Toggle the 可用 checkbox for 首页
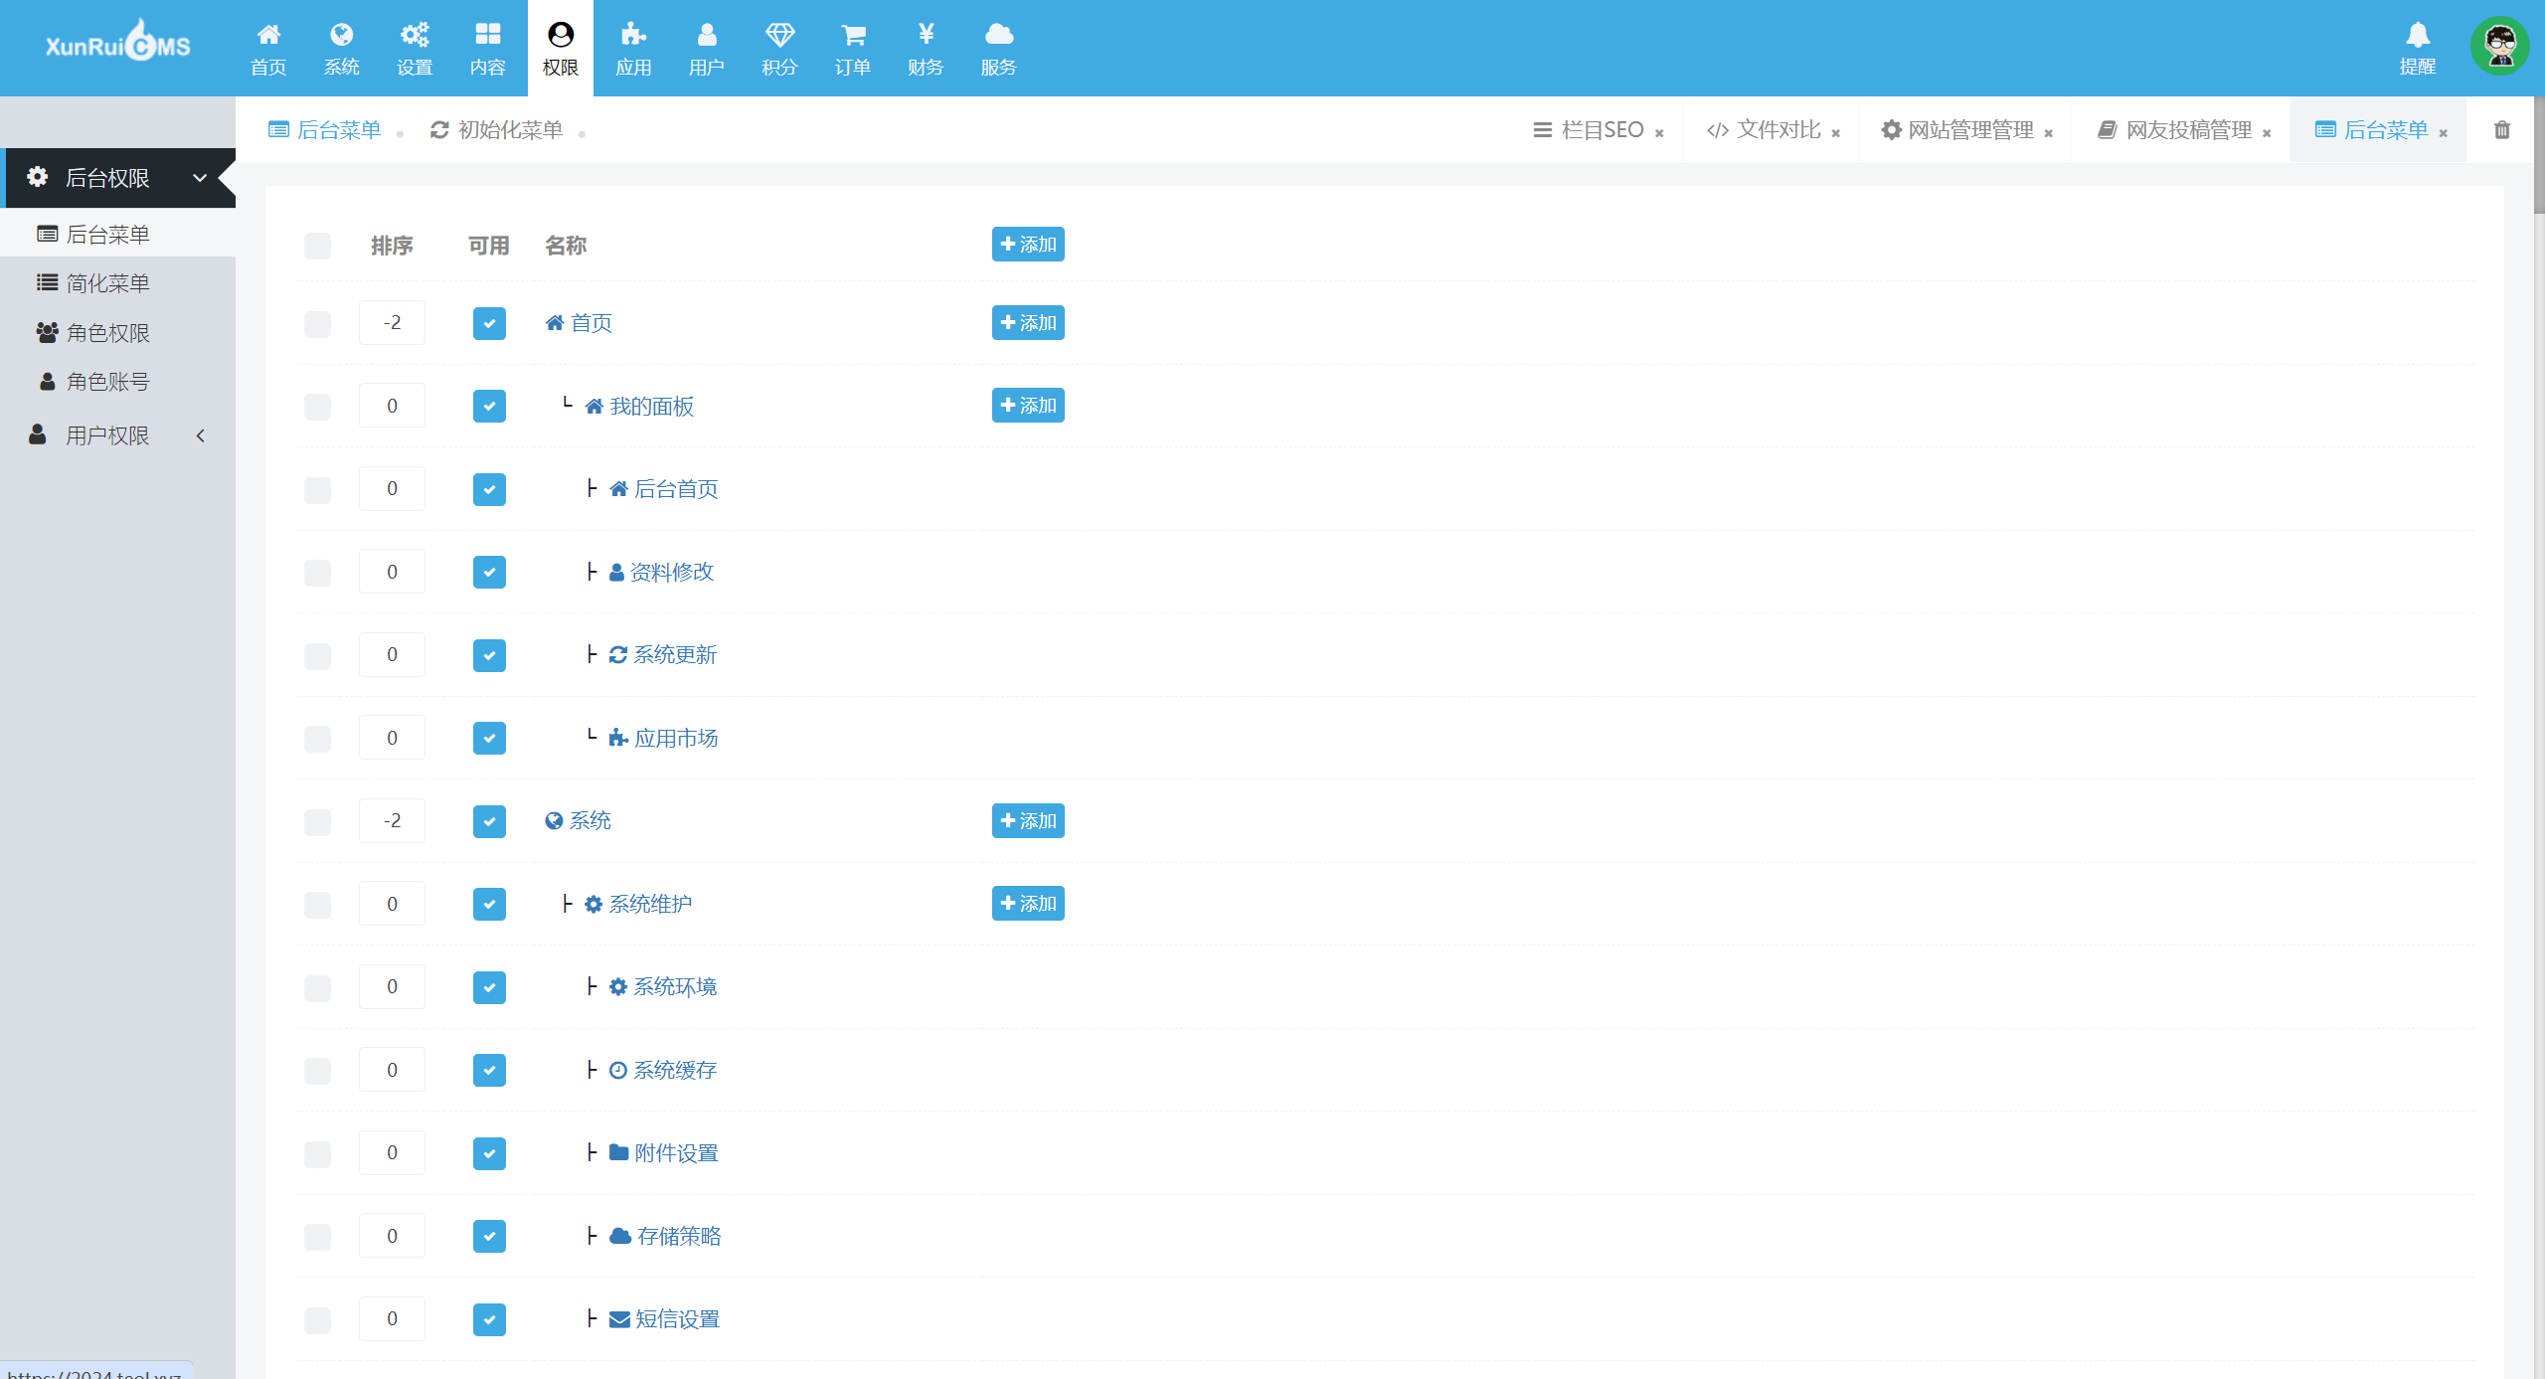Image resolution: width=2545 pixels, height=1379 pixels. pos(489,323)
